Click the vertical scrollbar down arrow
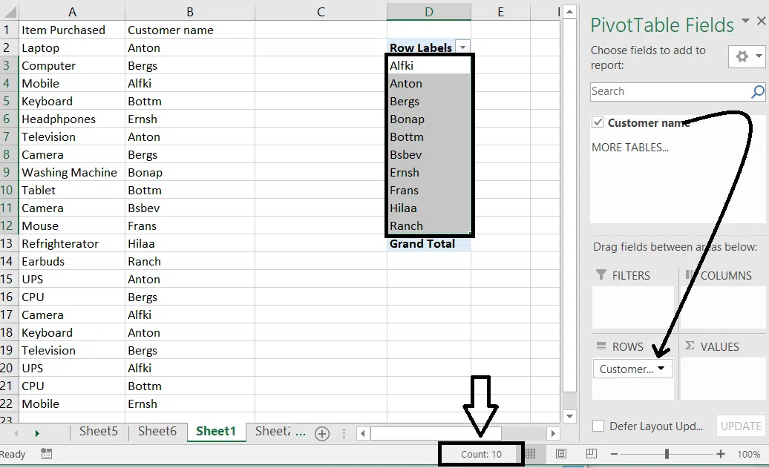This screenshot has height=468, width=769. pyautogui.click(x=569, y=417)
